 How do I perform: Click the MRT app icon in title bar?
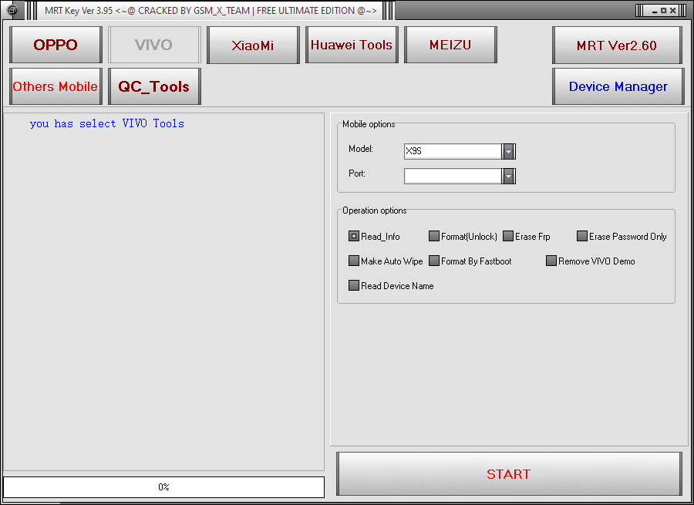12,10
